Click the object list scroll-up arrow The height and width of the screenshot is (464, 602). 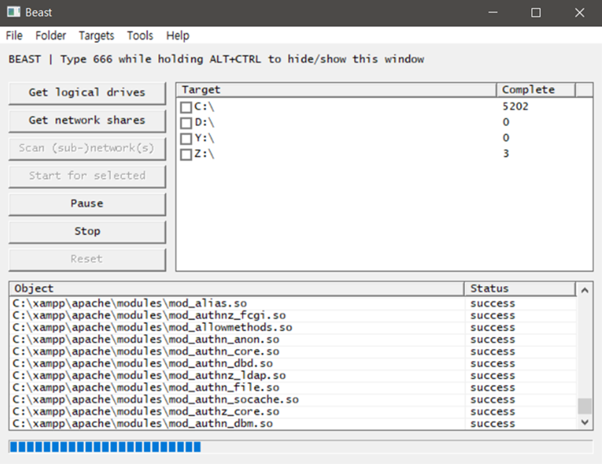click(x=585, y=291)
